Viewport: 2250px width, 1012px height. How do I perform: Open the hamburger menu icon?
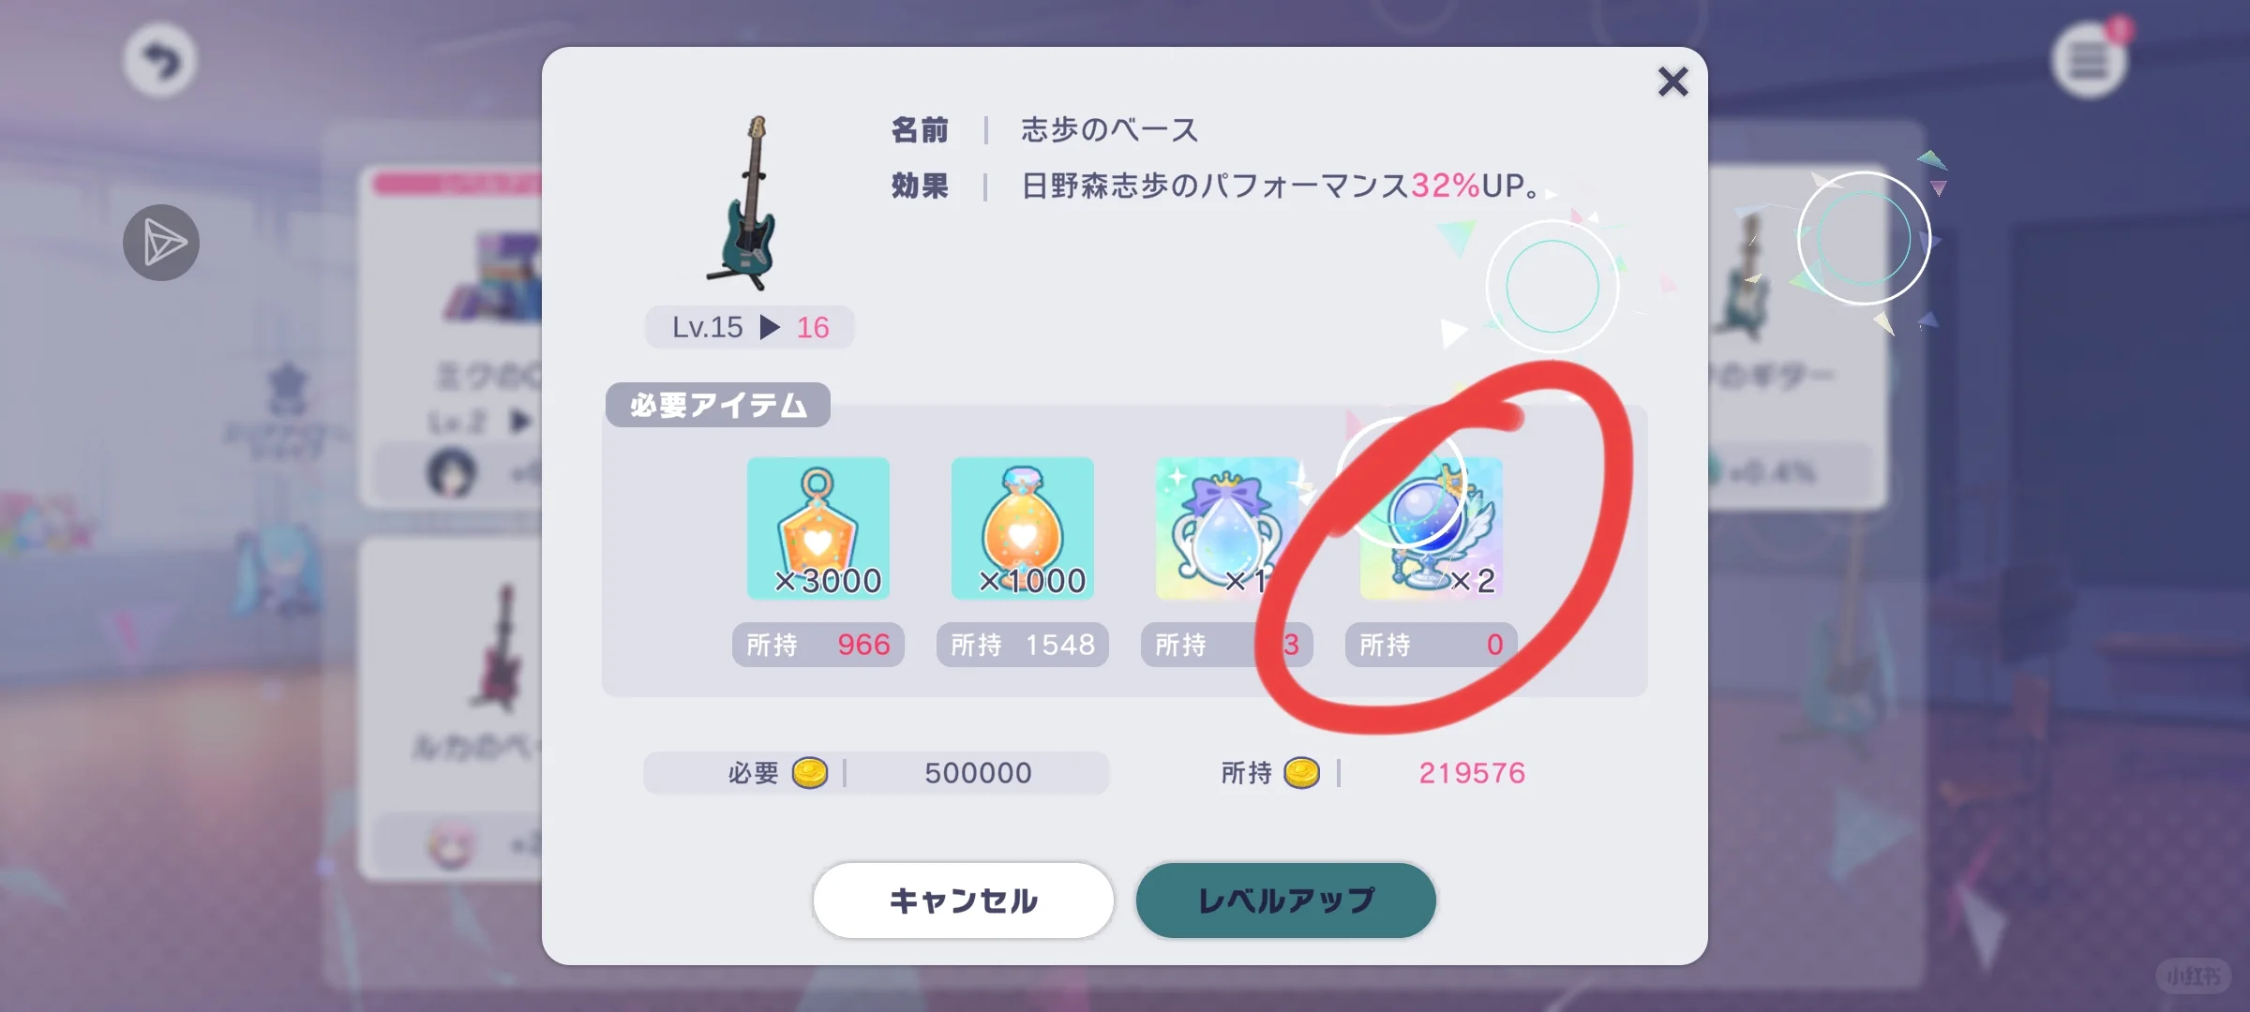point(2089,61)
